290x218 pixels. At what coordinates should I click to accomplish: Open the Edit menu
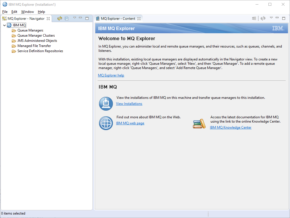(x=14, y=12)
